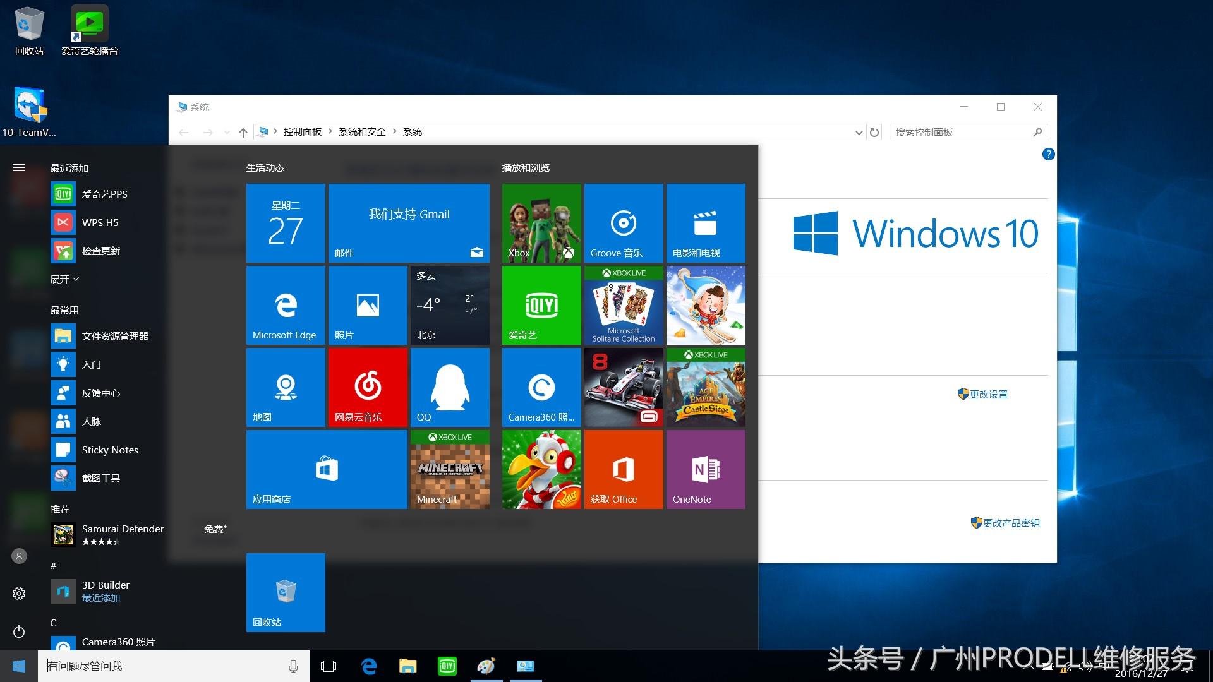Launch Microsoft Edge tile
The width and height of the screenshot is (1213, 682).
click(286, 305)
